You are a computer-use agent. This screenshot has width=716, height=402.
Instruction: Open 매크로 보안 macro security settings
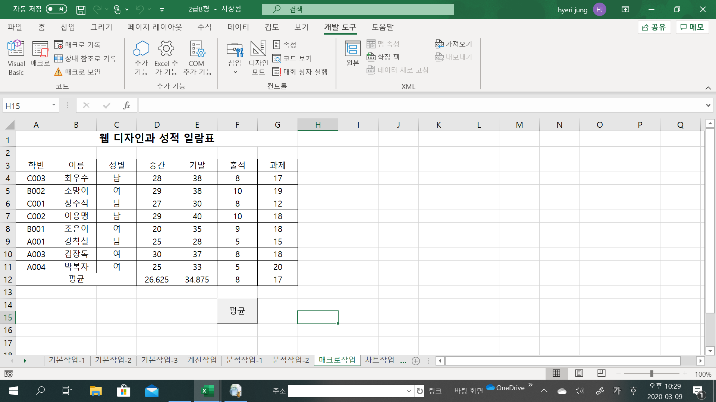point(78,72)
